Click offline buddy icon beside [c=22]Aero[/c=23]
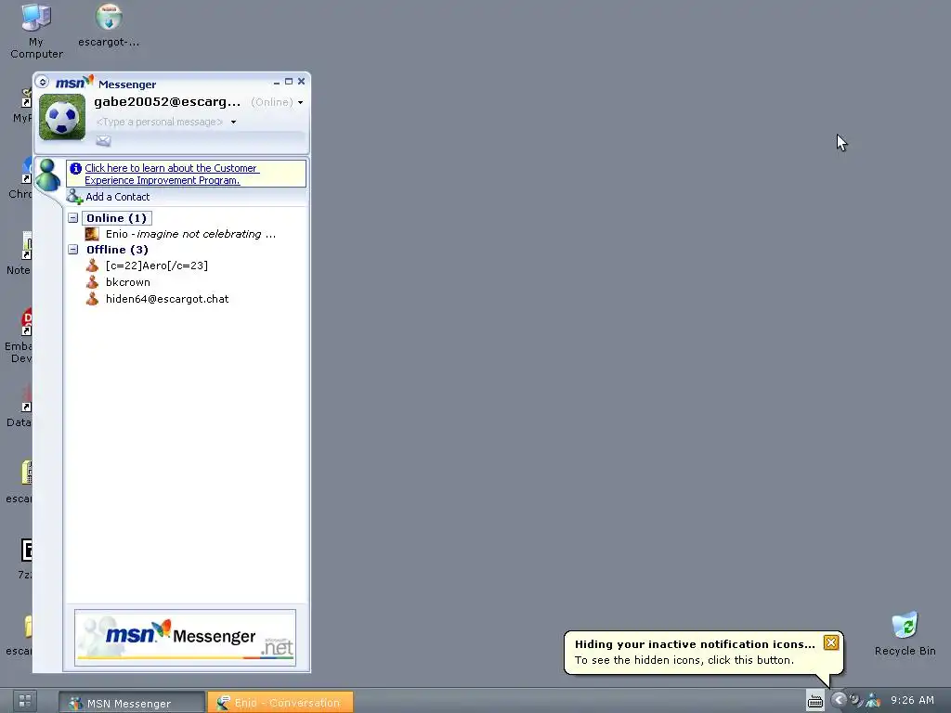 click(92, 266)
